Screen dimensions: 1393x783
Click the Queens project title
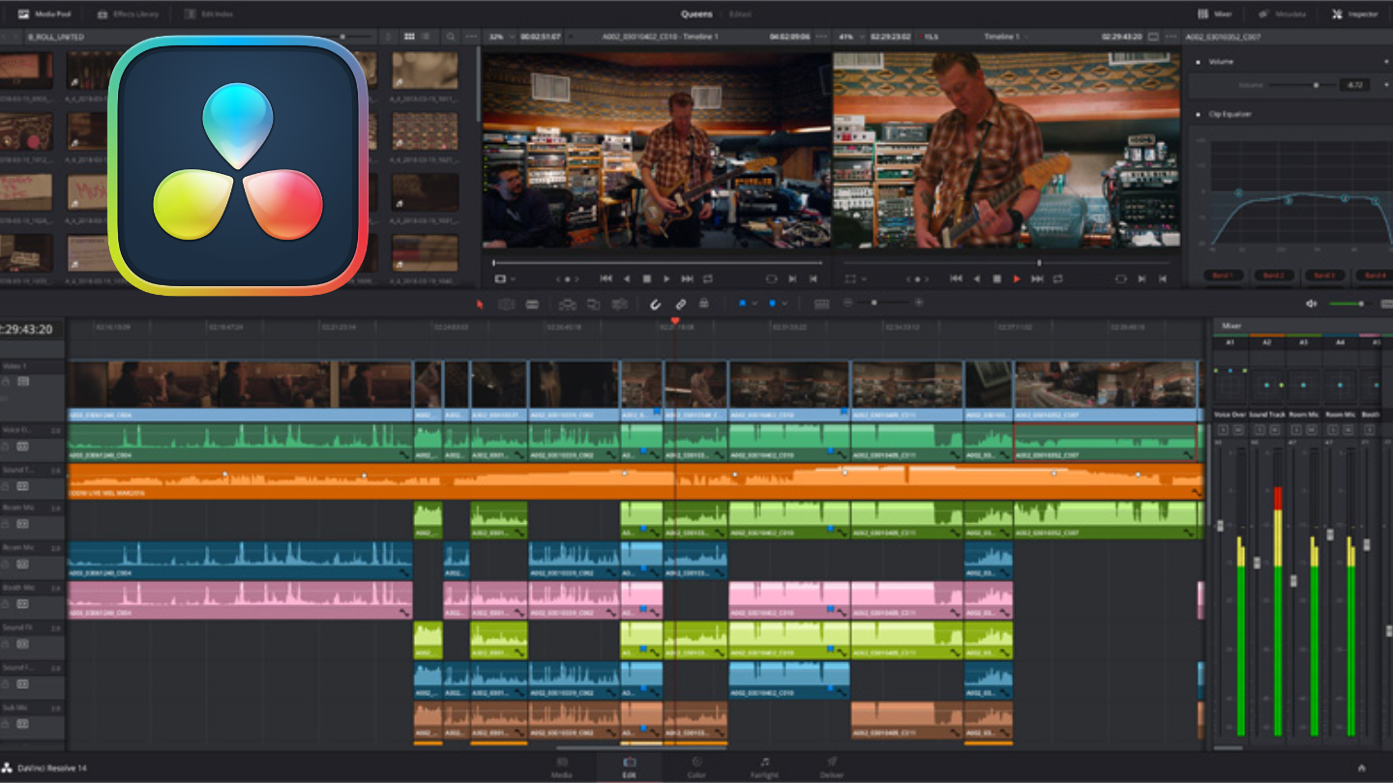click(696, 14)
